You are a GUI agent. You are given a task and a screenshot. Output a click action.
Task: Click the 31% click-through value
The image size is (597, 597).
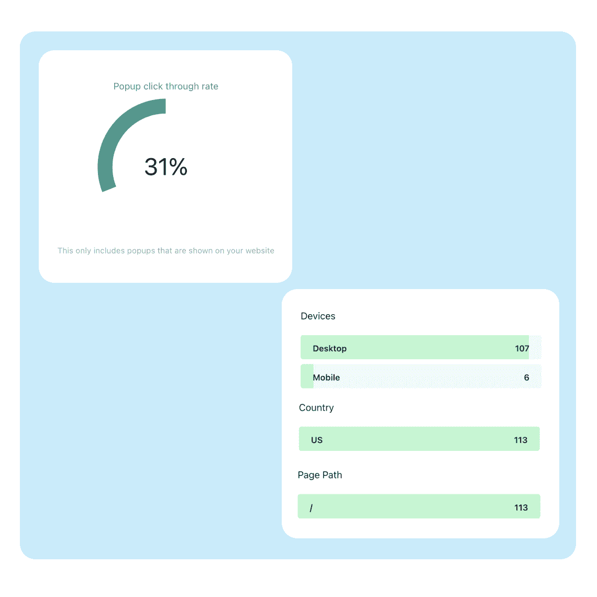166,167
